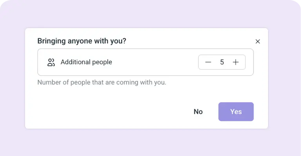Click the helper text about people coming

(x=102, y=83)
